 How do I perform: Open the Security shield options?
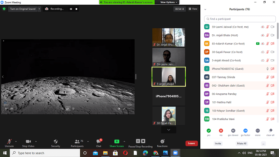[x=56, y=143]
